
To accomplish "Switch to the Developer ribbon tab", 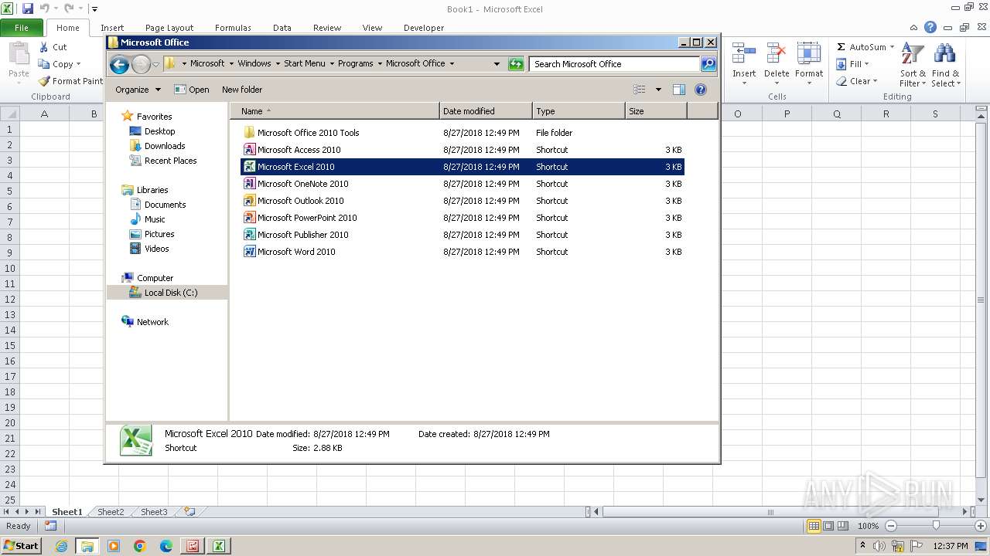I will 424,28.
